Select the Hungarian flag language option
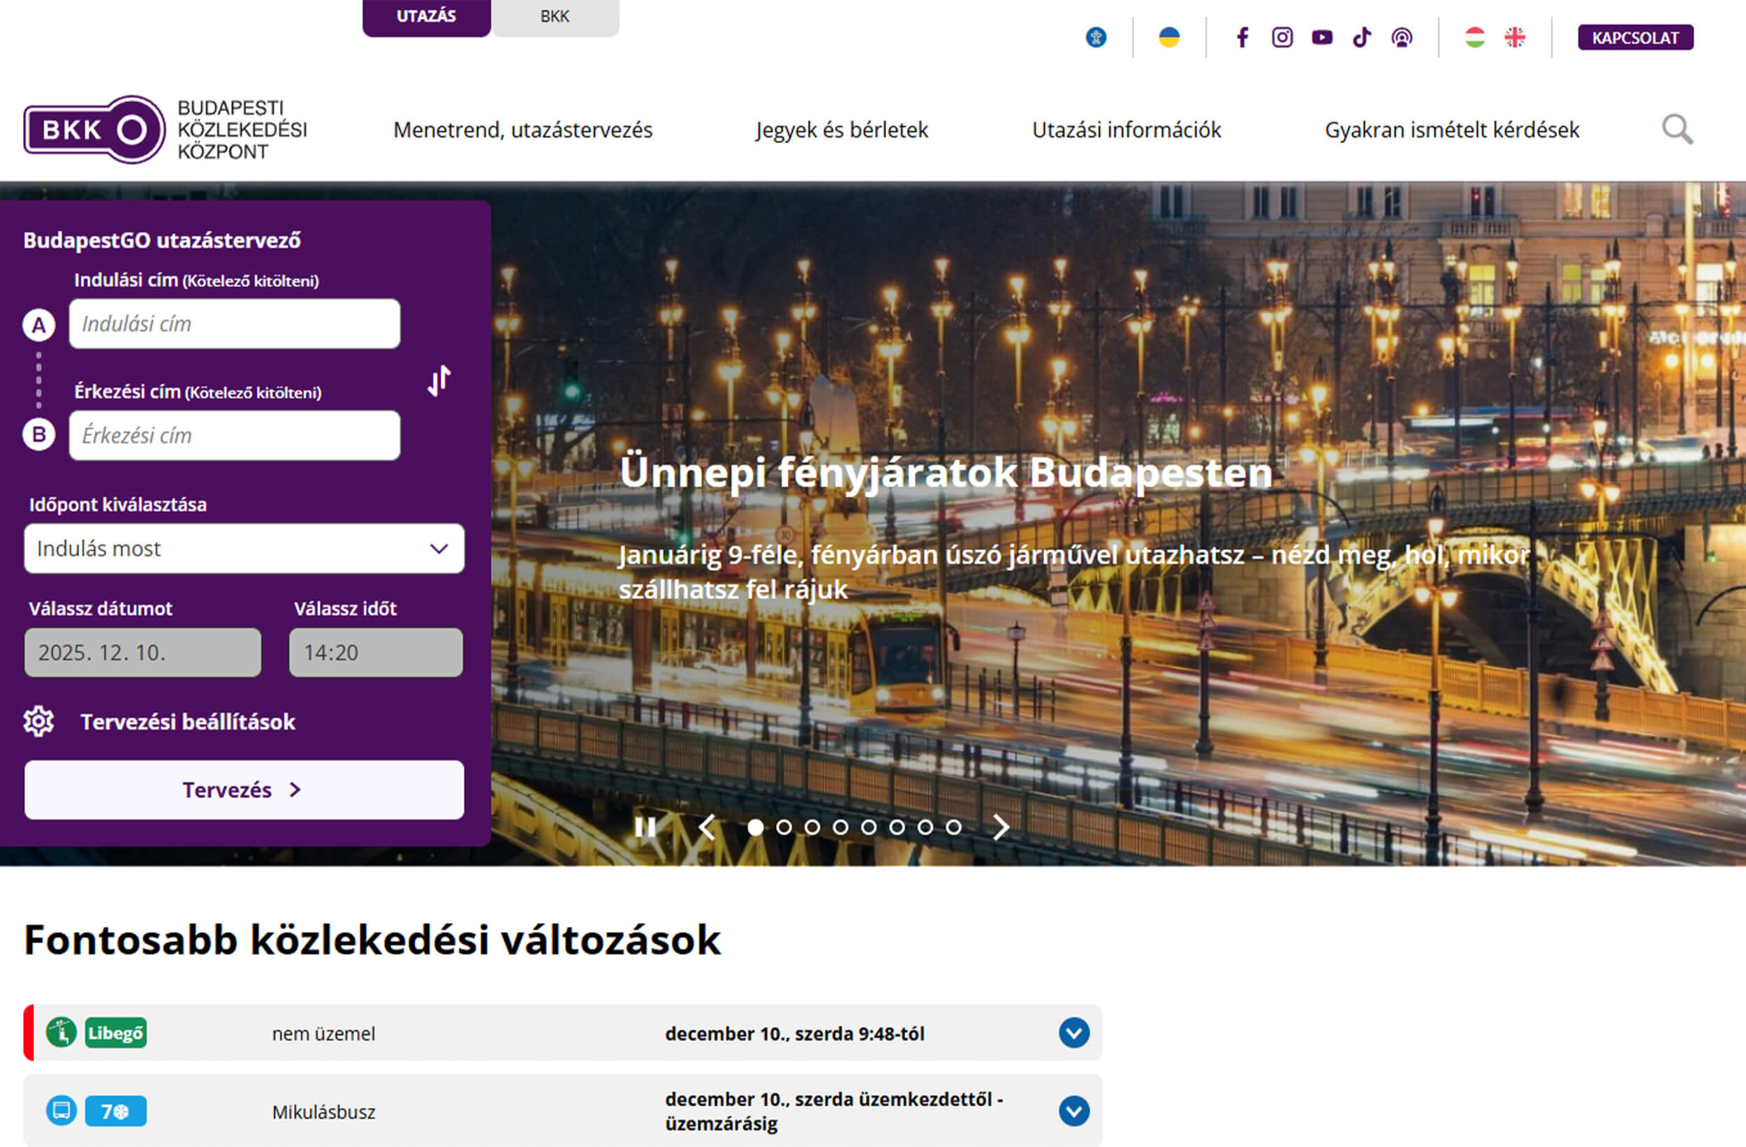Screen dimensions: 1746x1147 click(x=1474, y=38)
